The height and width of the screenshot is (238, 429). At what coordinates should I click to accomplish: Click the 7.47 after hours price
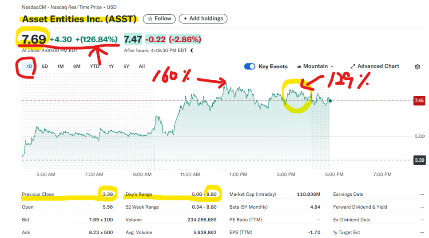tap(133, 39)
